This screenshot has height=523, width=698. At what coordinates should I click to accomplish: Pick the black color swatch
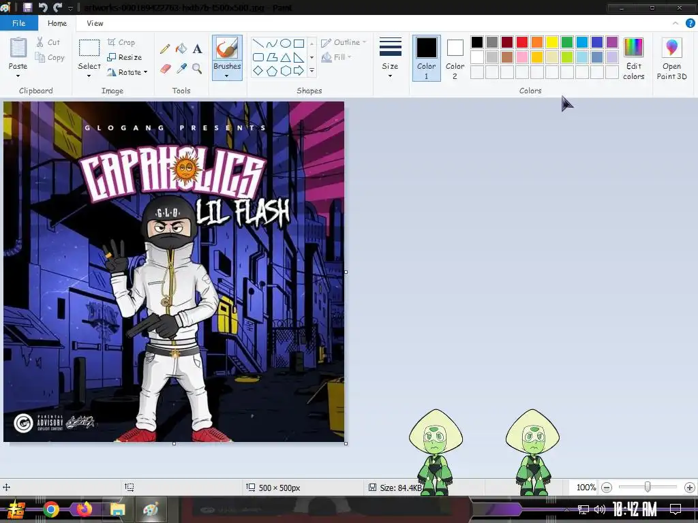(x=476, y=42)
